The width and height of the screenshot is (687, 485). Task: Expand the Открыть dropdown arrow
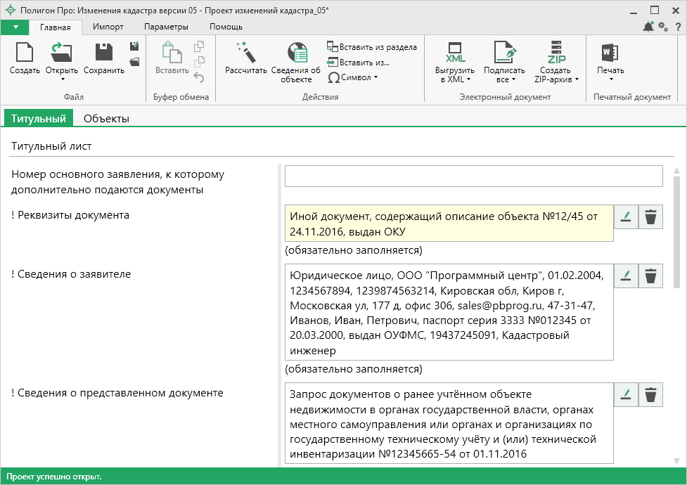pos(62,79)
